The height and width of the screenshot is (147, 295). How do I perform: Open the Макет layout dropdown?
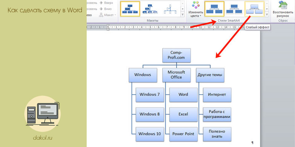[x=108, y=15]
